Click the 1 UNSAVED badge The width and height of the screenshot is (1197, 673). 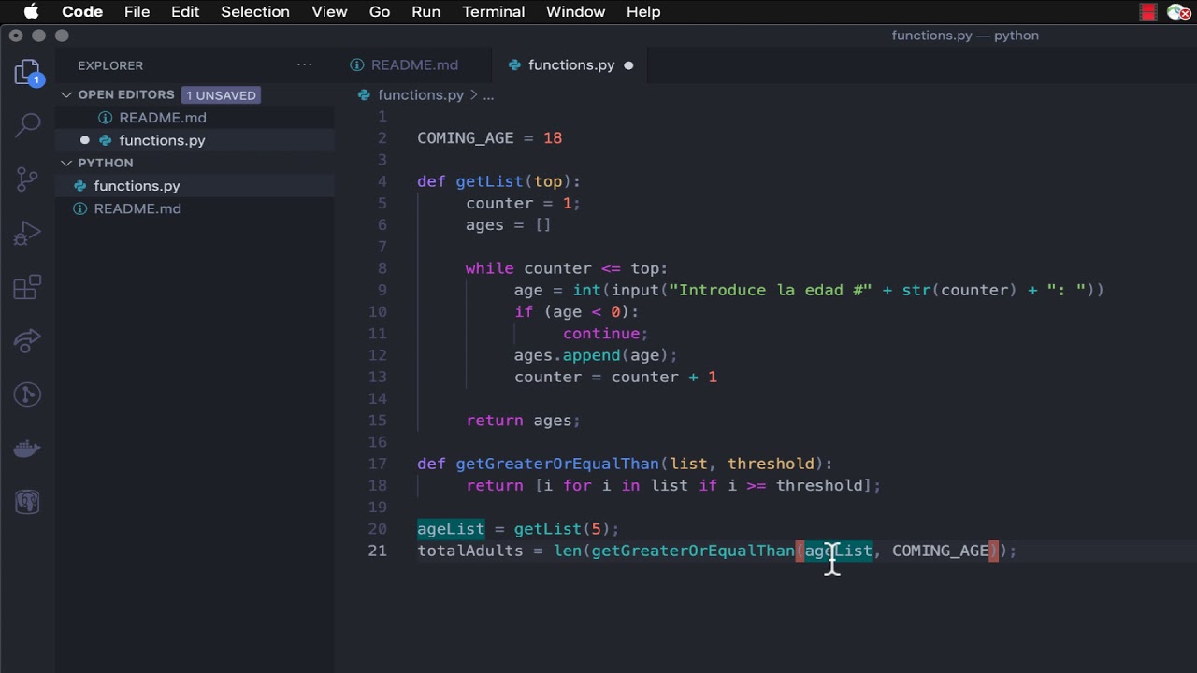click(x=221, y=95)
